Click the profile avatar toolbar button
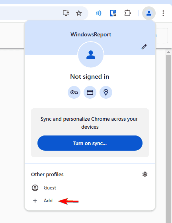 pyautogui.click(x=149, y=13)
